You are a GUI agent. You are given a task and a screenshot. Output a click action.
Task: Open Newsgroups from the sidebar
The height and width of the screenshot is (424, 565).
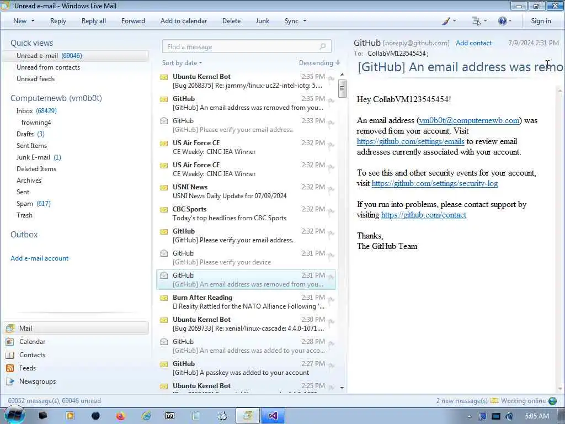[38, 381]
